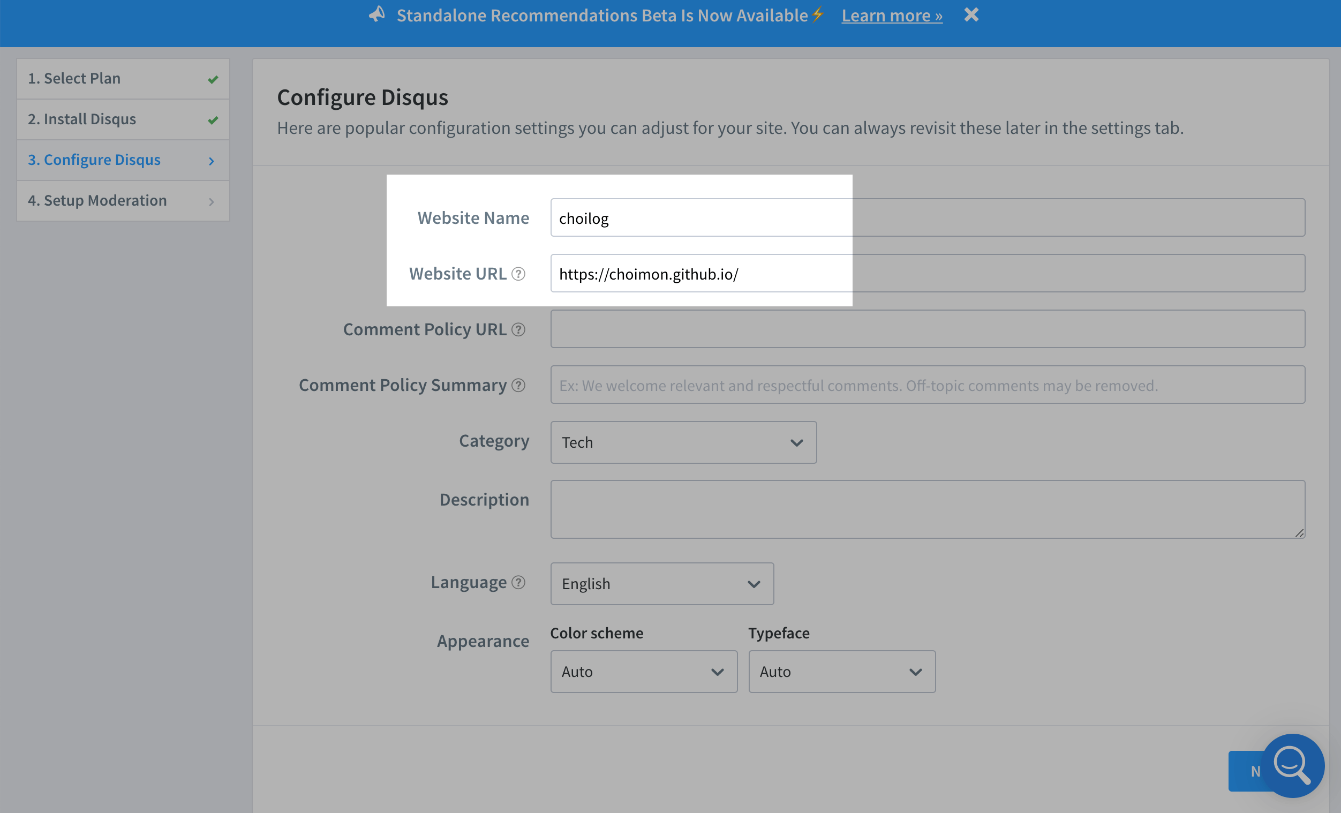Open the Category dropdown set to Tech
This screenshot has width=1341, height=813.
click(683, 442)
